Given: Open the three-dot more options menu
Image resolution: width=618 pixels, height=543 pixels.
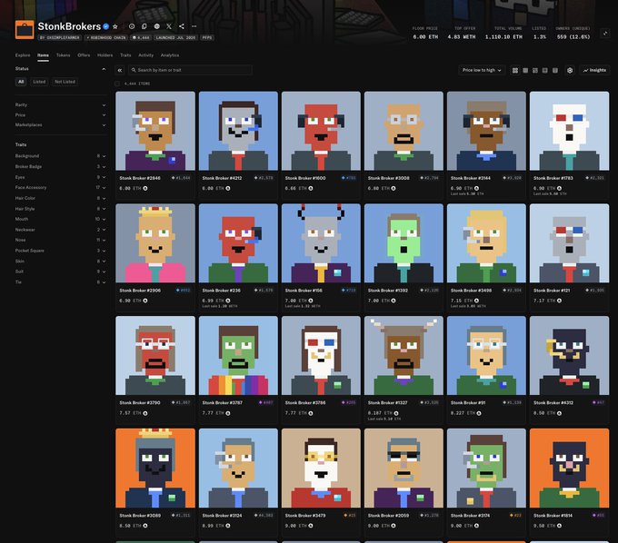Looking at the screenshot, I should pos(194,26).
